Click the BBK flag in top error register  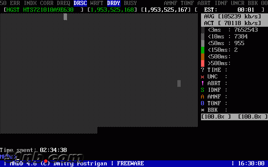(x=253, y=3)
